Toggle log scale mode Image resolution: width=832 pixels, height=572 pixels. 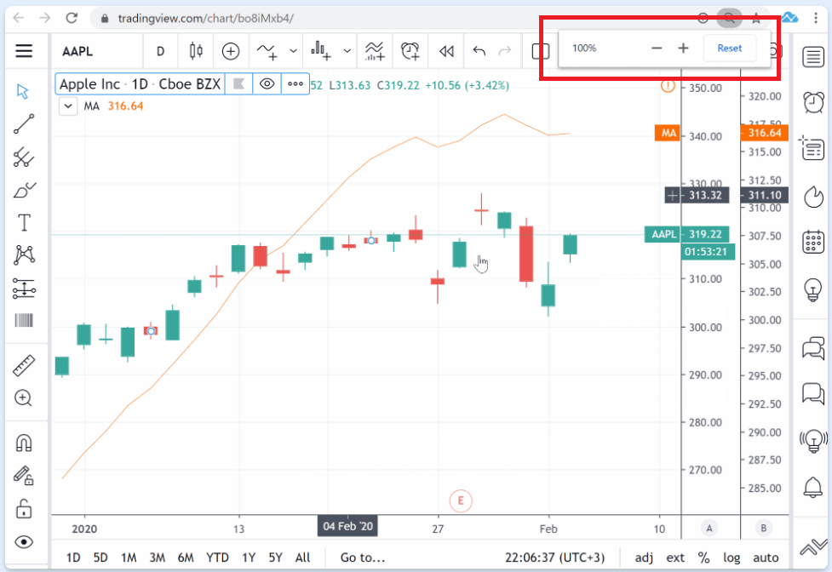[732, 558]
